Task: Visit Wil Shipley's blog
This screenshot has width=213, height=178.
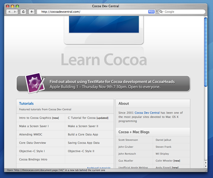Action: click(x=162, y=154)
